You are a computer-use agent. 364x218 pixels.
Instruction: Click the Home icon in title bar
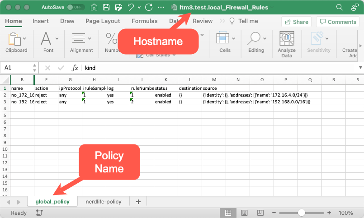[x=94, y=7]
